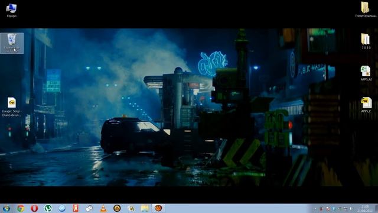The height and width of the screenshot is (213, 378).
Task: Select the Papelera de reciclaje recycle bin
Action: [12, 43]
